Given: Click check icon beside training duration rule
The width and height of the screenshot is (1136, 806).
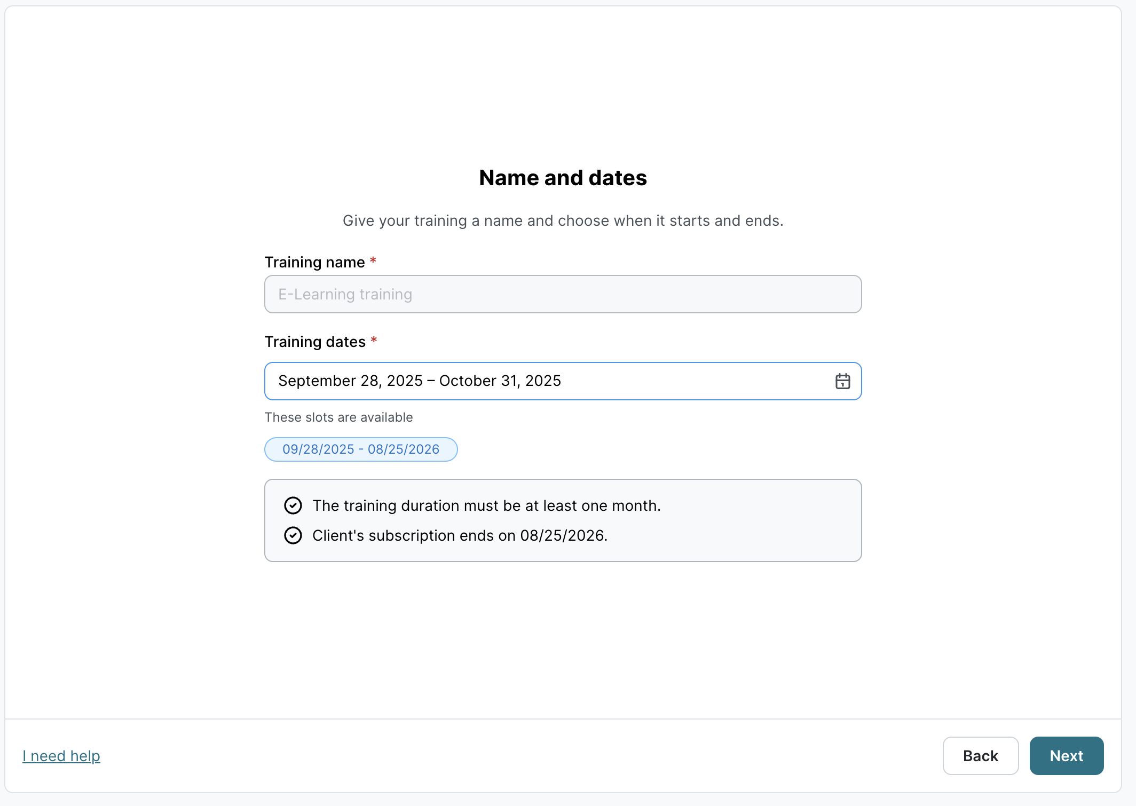Looking at the screenshot, I should [293, 505].
